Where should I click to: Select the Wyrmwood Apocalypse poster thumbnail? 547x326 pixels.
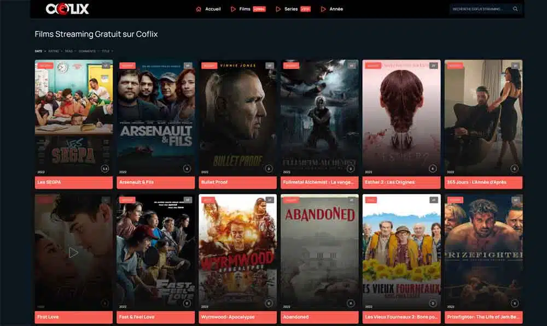click(x=237, y=252)
